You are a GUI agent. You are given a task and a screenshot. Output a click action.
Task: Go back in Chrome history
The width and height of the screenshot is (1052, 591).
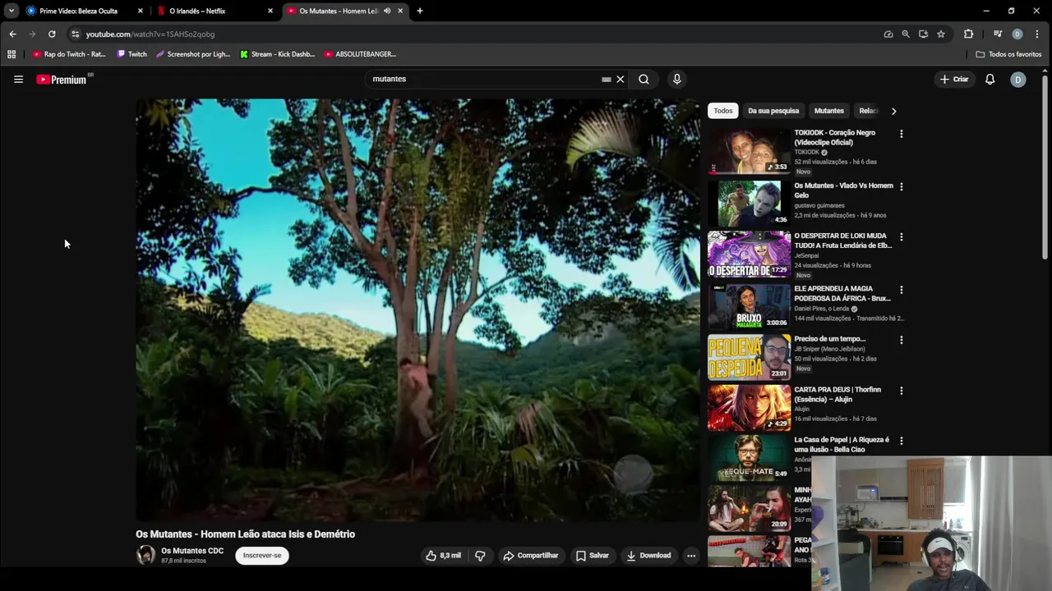coord(12,34)
